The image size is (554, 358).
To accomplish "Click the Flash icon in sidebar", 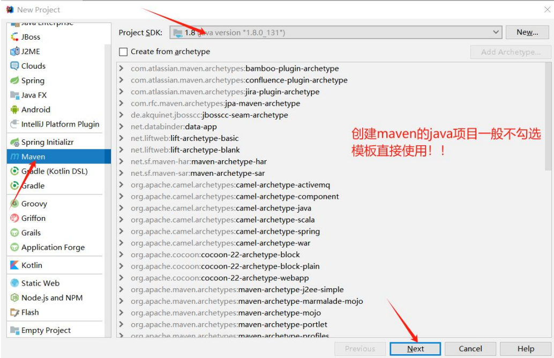I will [x=14, y=312].
